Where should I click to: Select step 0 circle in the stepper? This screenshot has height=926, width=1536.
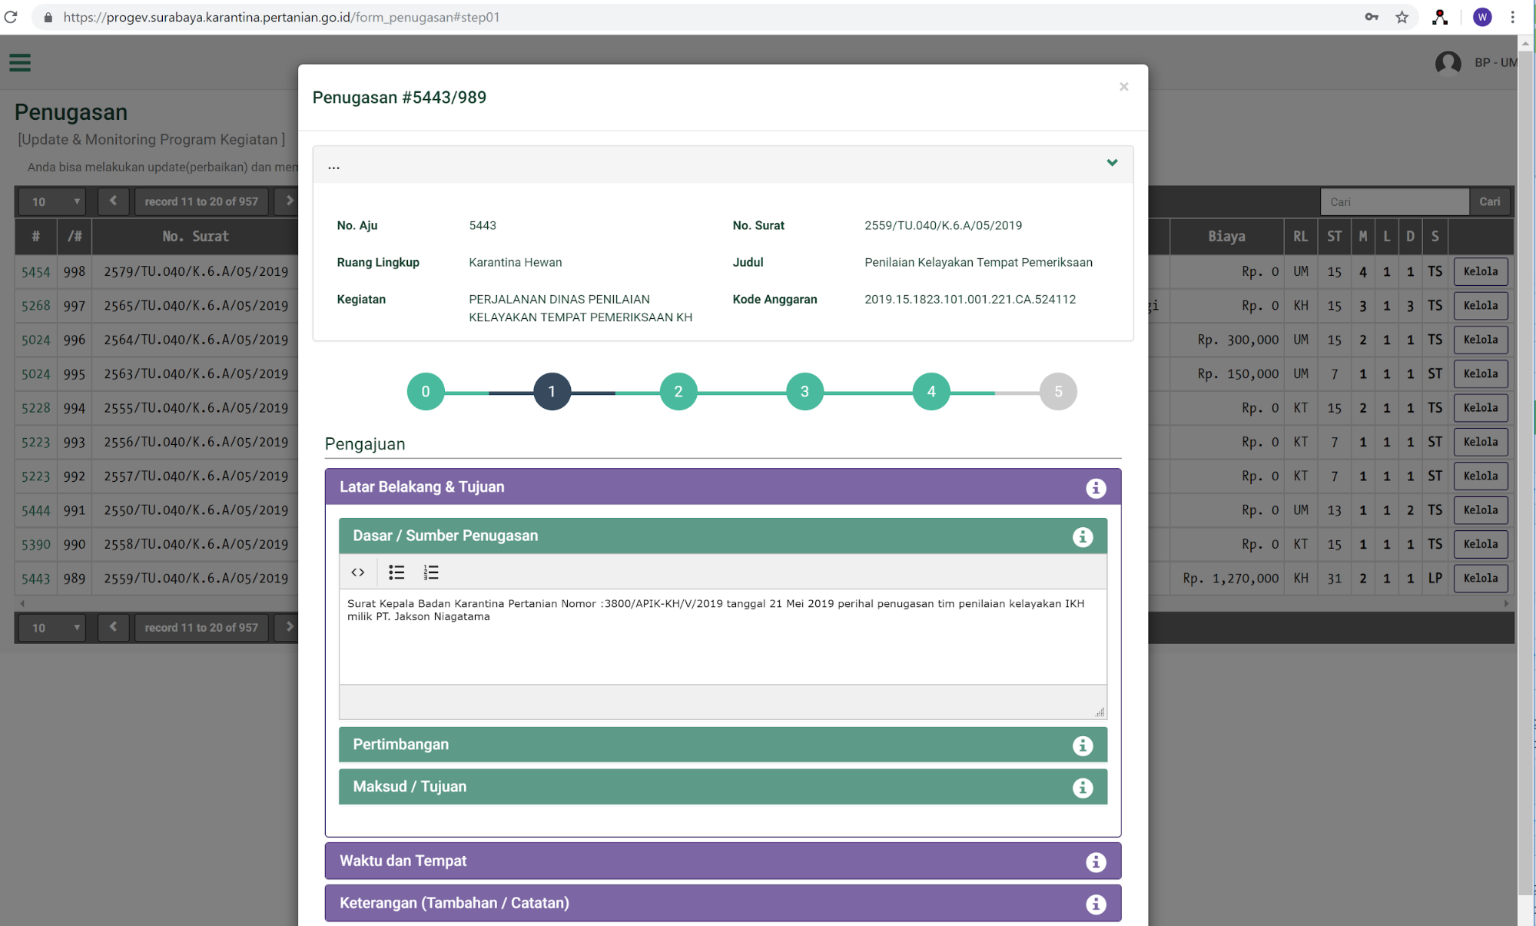click(425, 391)
